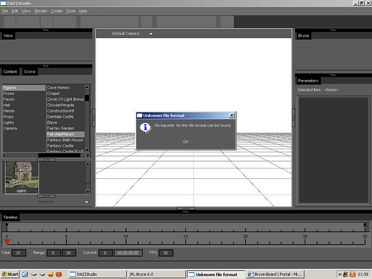
Task: Select the Fantasy Bath House folder
Action: [66, 140]
